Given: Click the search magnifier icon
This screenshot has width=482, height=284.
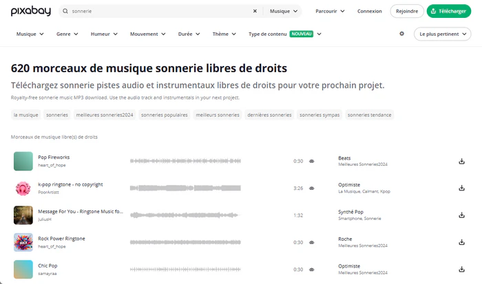Looking at the screenshot, I should coord(65,11).
